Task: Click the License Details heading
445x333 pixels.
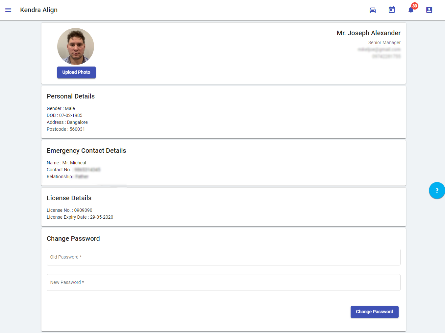Action: (69, 198)
